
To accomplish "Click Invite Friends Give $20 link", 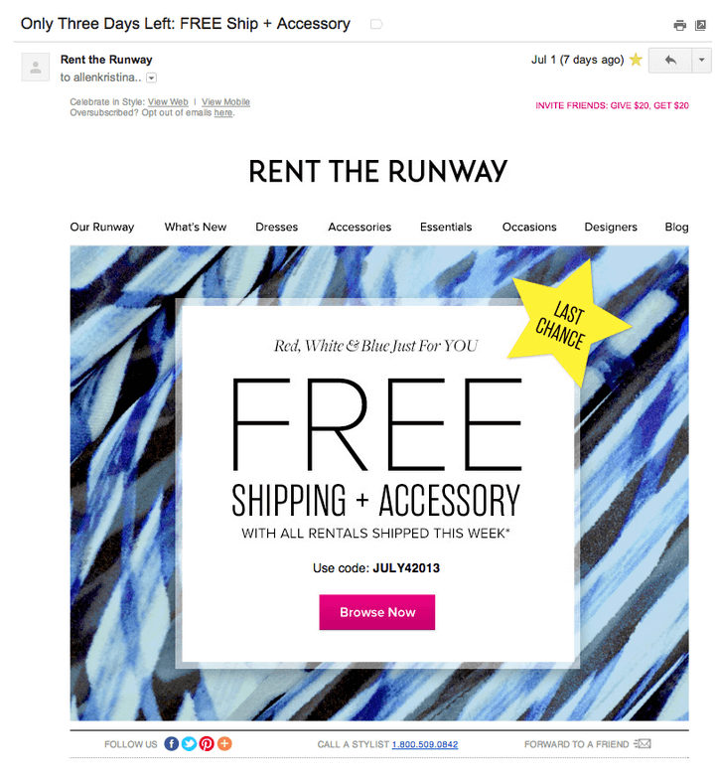I will [x=612, y=105].
